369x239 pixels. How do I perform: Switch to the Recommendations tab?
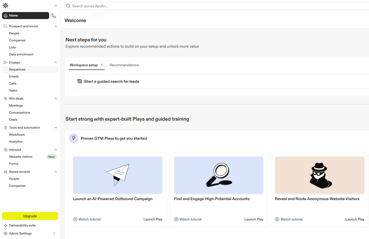[124, 65]
